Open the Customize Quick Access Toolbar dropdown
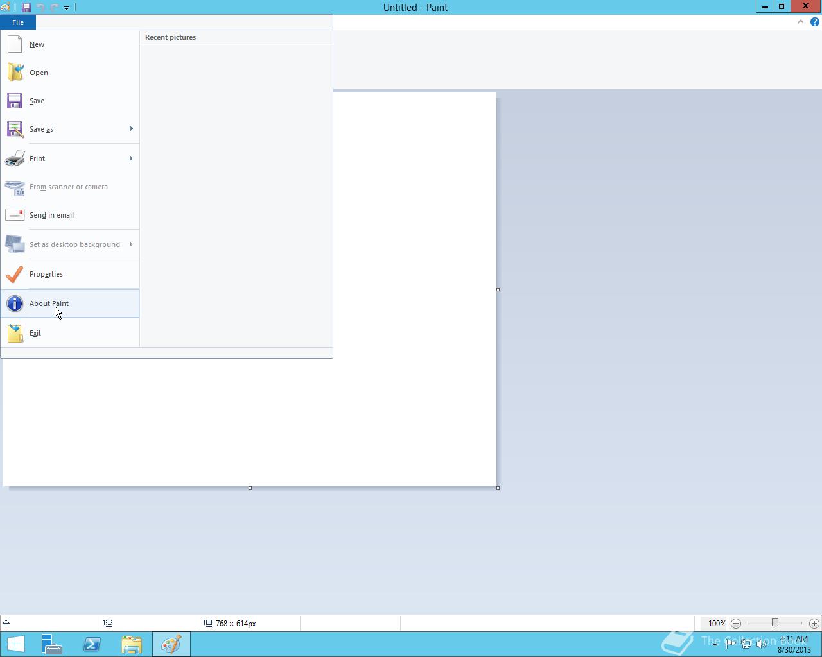Image resolution: width=822 pixels, height=657 pixels. (x=66, y=8)
